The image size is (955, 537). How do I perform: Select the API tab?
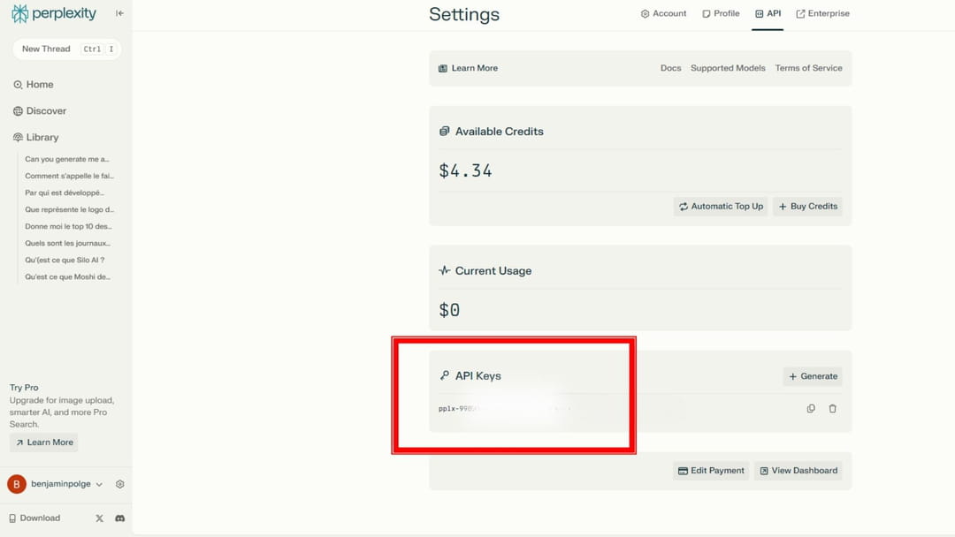pos(768,13)
